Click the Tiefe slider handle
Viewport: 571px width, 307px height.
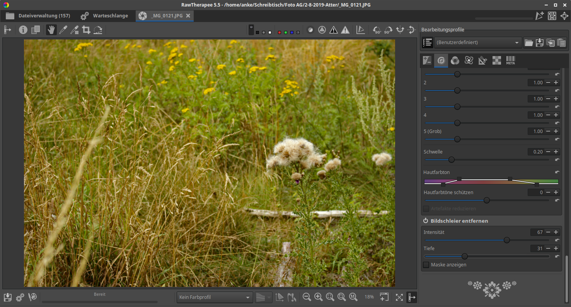tap(465, 256)
